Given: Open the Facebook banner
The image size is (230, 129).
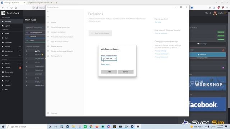Looking at the screenshot, I should click(x=208, y=104).
